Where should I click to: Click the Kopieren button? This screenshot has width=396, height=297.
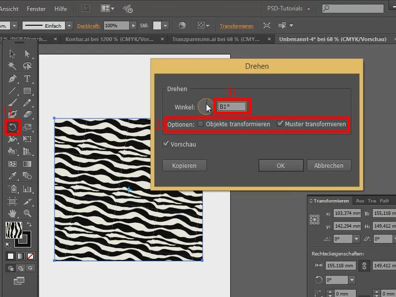click(184, 165)
